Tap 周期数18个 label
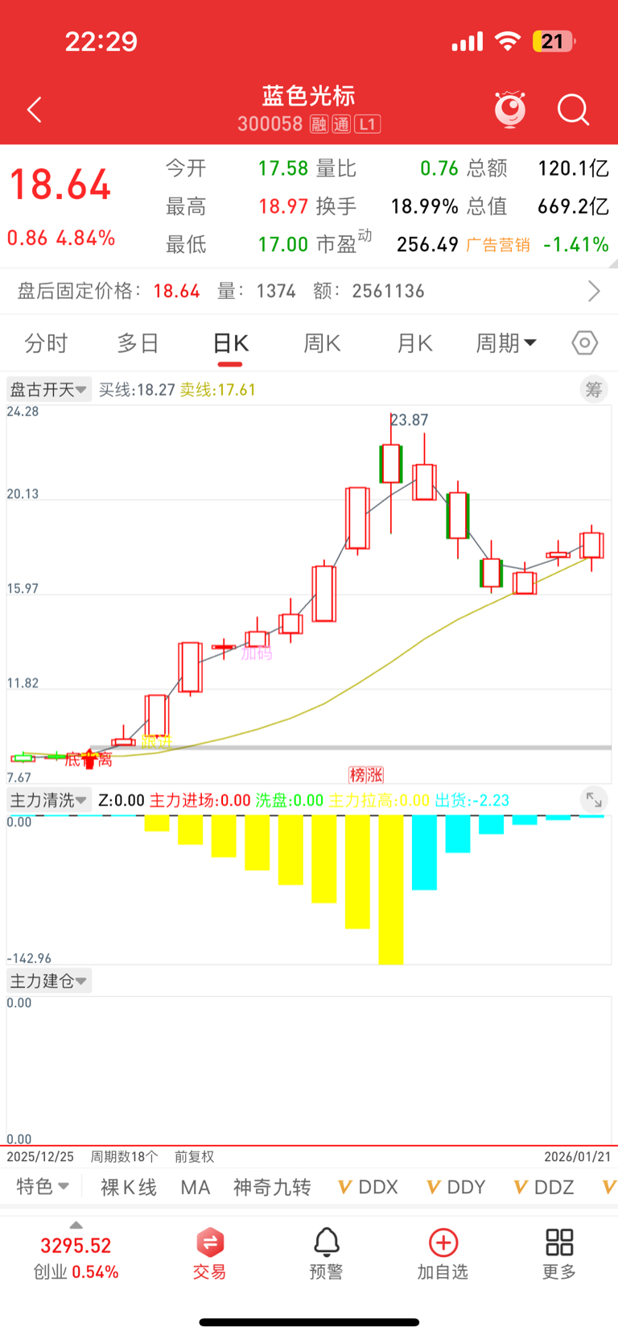This screenshot has width=618, height=1340. coord(124,1156)
